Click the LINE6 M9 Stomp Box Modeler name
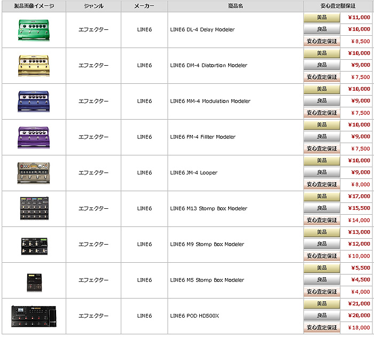 207,245
